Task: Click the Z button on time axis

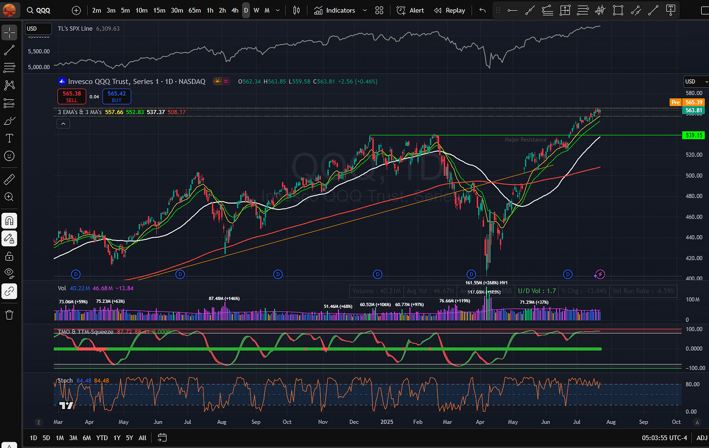Action: [38, 422]
